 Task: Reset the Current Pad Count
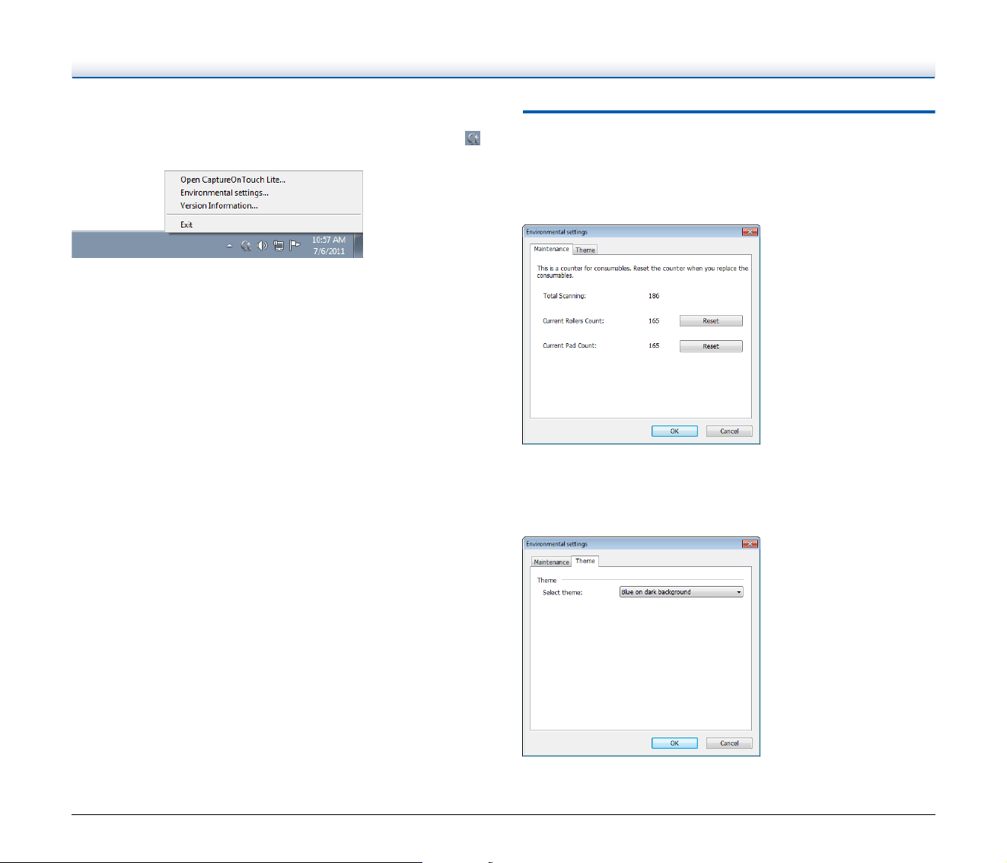pos(711,346)
